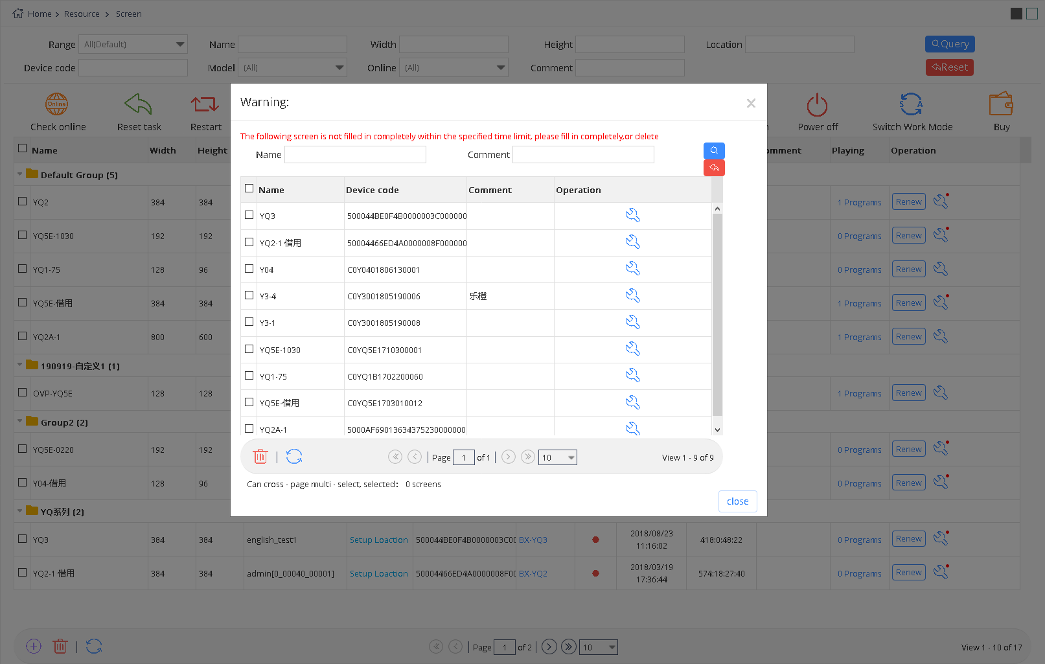This screenshot has height=664, width=1045.
Task: Click the Resource breadcrumb item
Action: (x=82, y=14)
